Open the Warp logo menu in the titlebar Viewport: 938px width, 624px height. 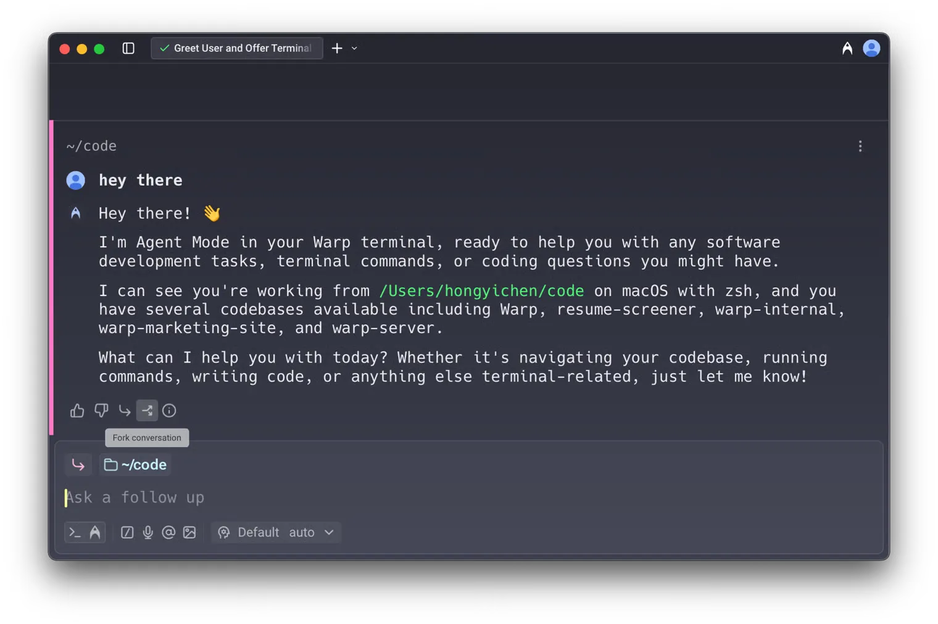coord(847,47)
